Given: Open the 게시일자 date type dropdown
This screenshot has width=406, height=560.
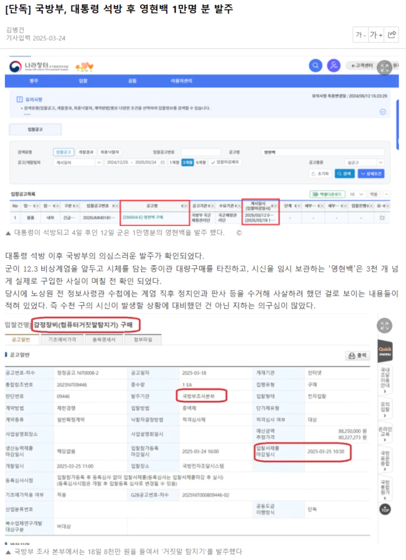Looking at the screenshot, I should (x=75, y=162).
